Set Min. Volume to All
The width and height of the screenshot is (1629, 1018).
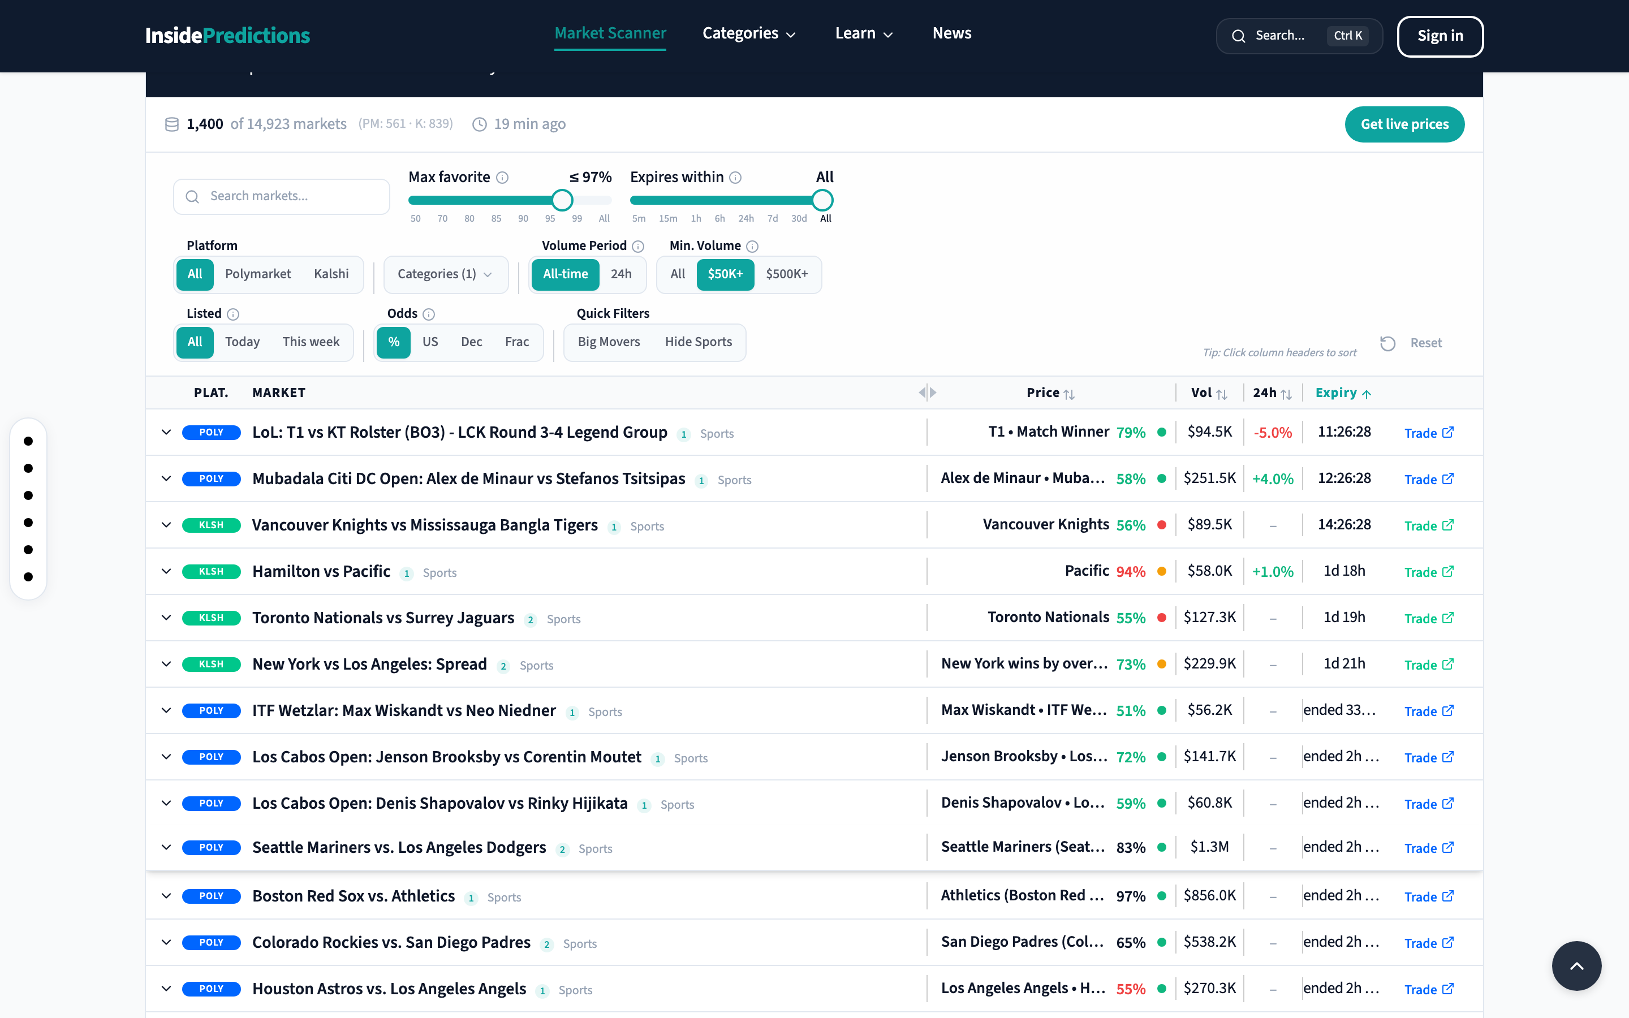[677, 274]
